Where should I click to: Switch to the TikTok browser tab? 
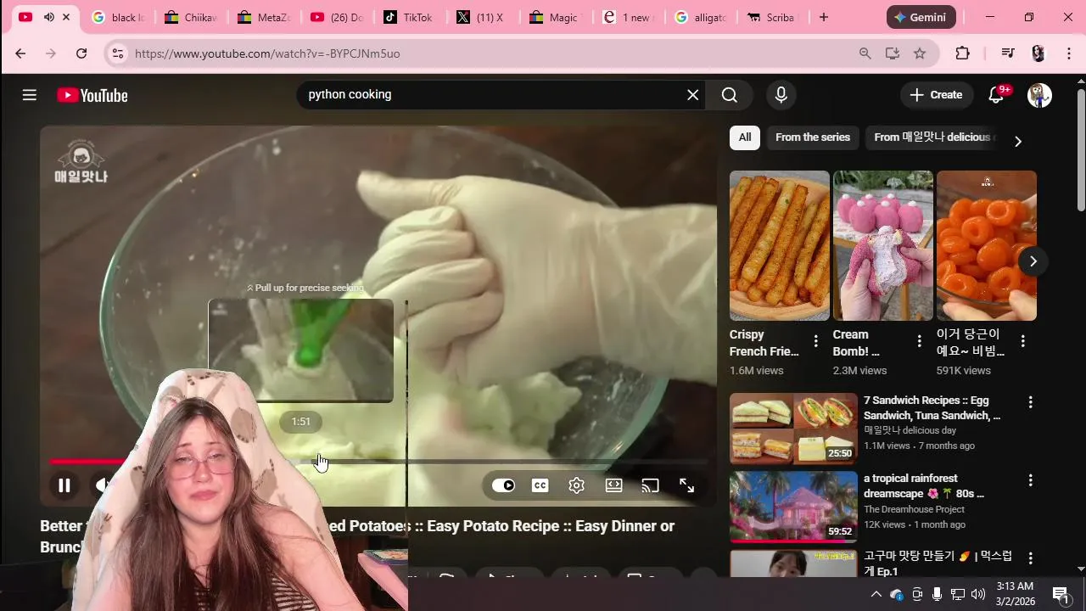[409, 17]
